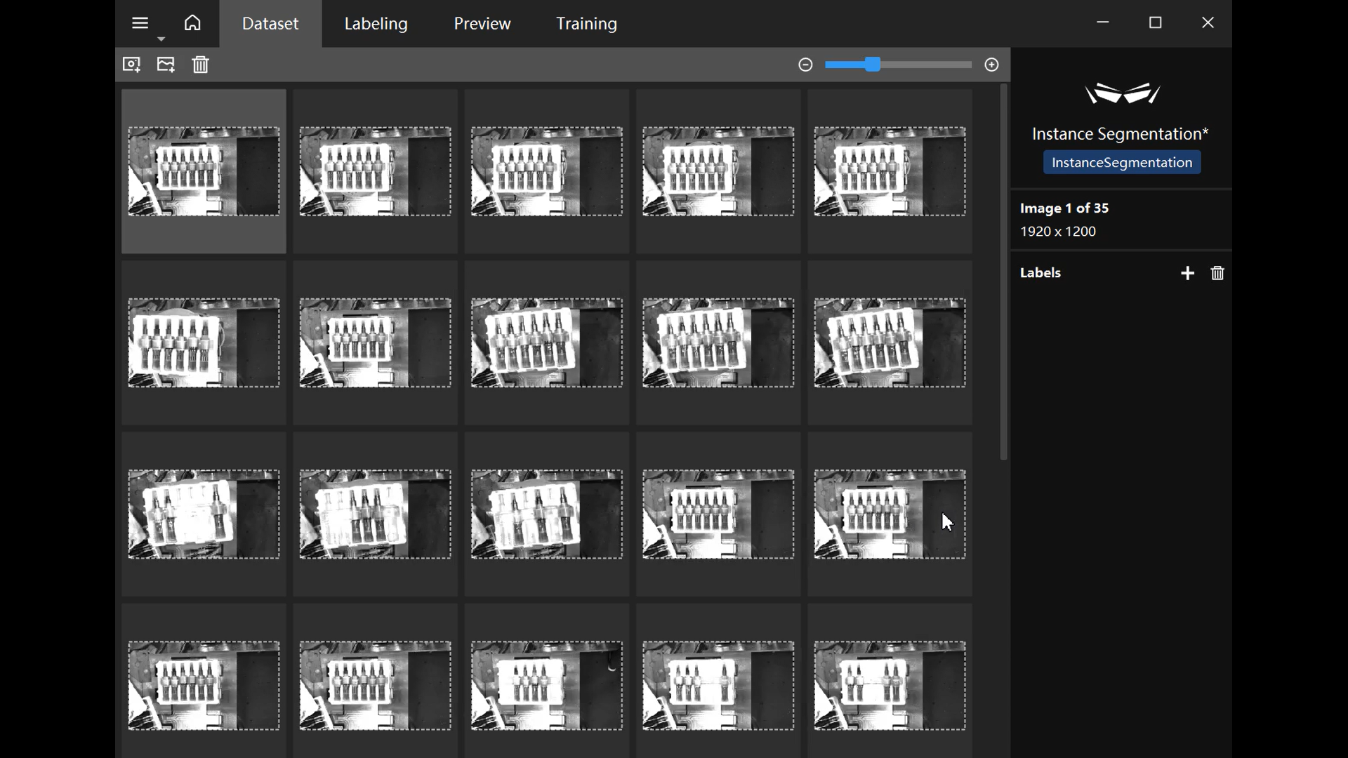Select the last thumbnail in third row
The height and width of the screenshot is (758, 1348).
[890, 514]
